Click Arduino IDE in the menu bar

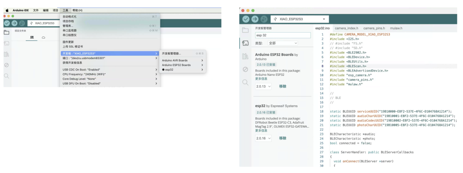click(x=21, y=10)
